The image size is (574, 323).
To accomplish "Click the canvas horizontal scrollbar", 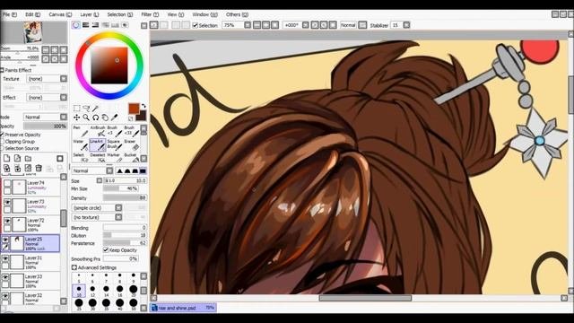I will [365, 298].
